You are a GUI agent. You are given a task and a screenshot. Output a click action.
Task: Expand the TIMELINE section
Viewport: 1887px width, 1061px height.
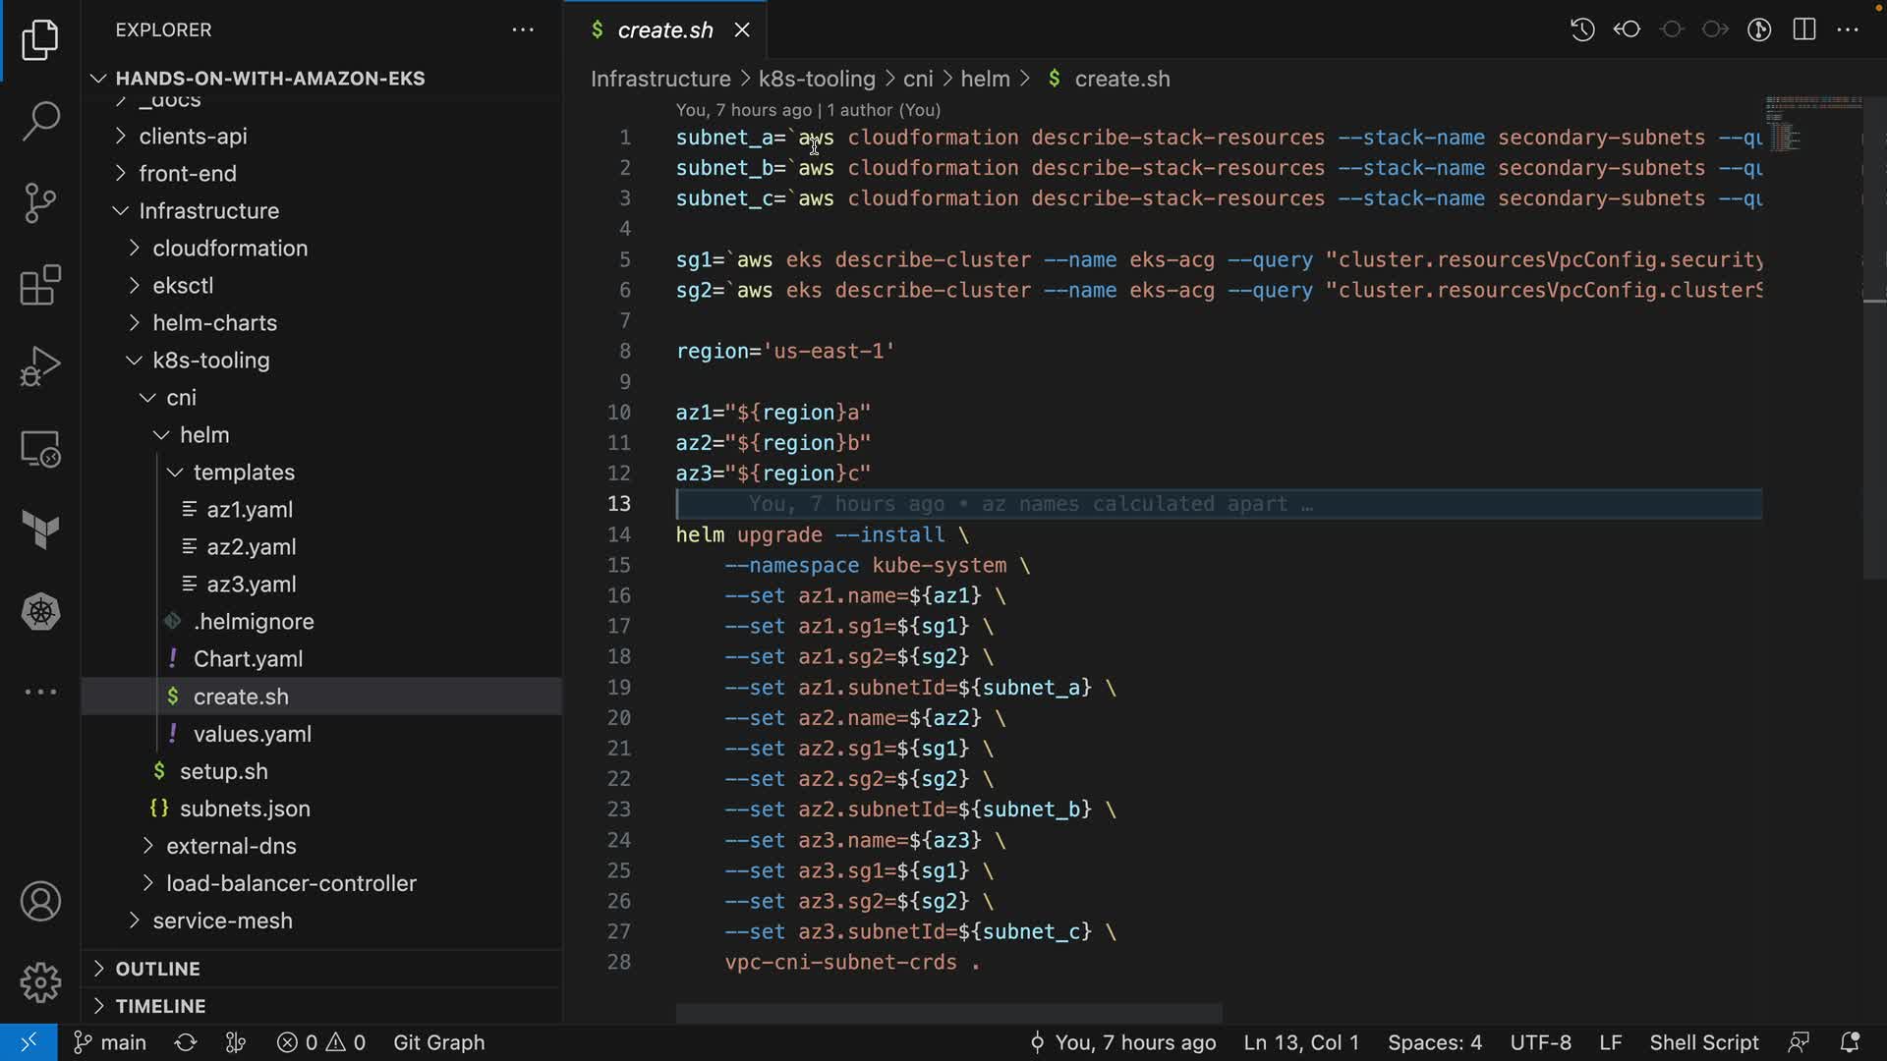[160, 1006]
